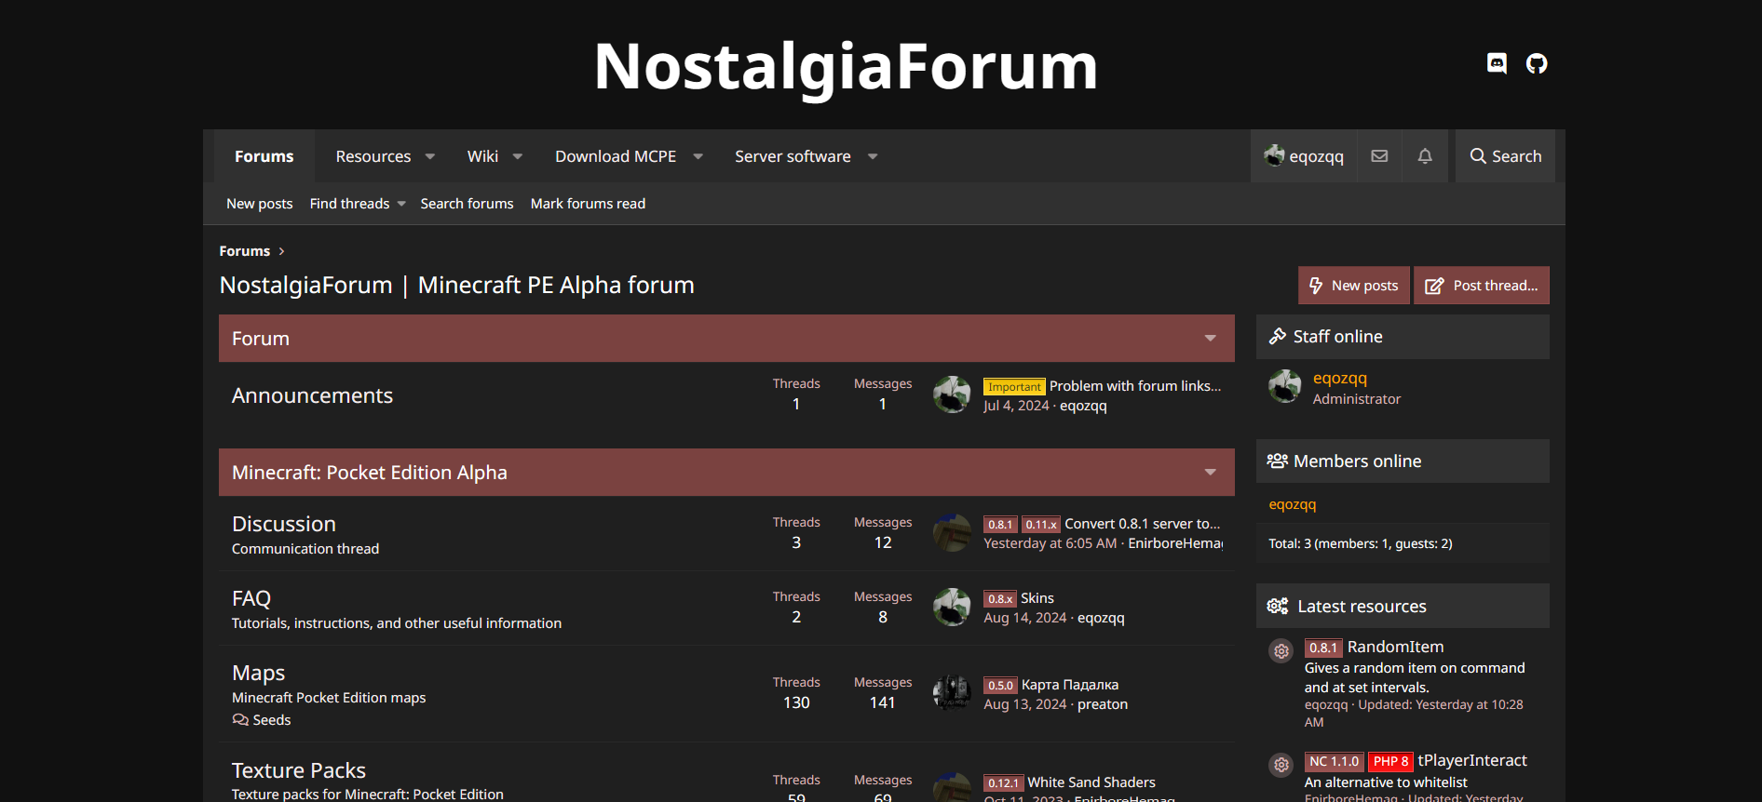Select the Forums tab
Image resolution: width=1762 pixels, height=802 pixels.
pos(264,156)
